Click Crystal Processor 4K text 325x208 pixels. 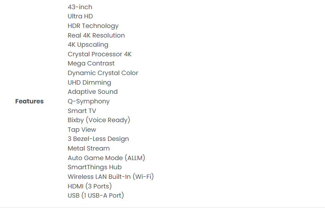pyautogui.click(x=100, y=54)
